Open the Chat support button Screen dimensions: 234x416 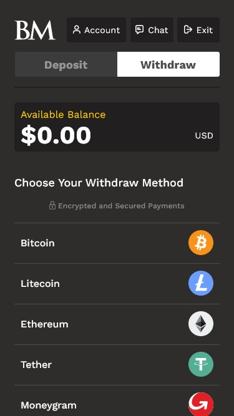click(x=152, y=30)
